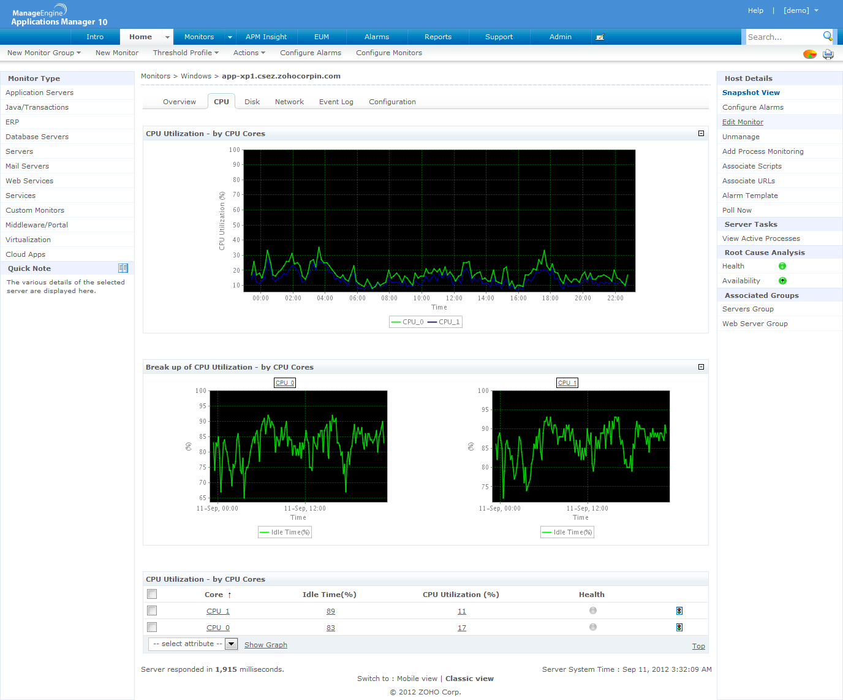The image size is (843, 700).
Task: Click the Health green status icon
Action: coord(782,266)
